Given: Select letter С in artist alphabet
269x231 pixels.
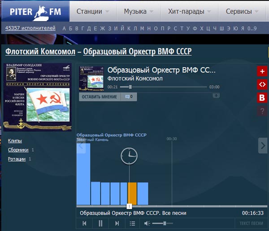Looking at the screenshot, I should pos(175,28).
